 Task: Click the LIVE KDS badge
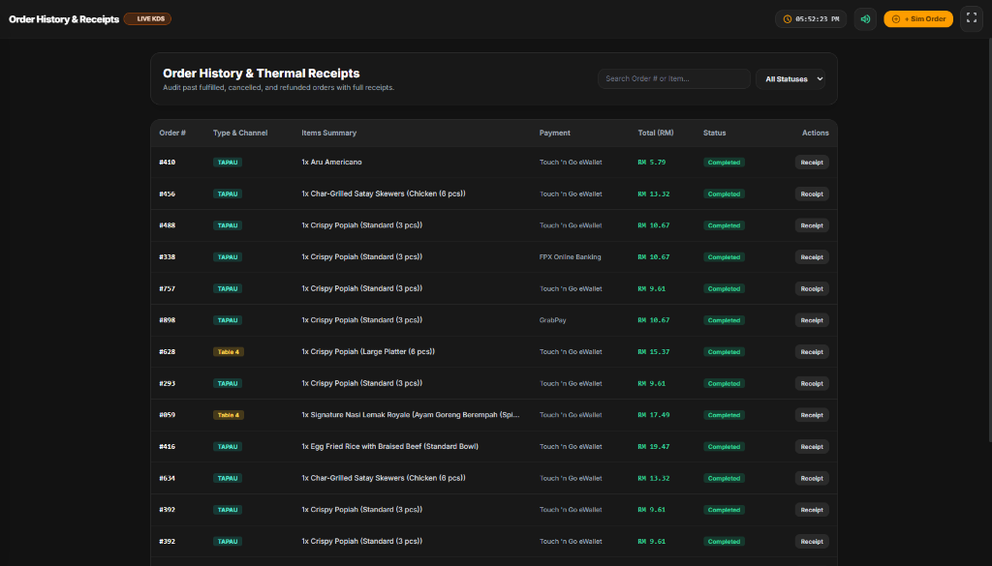tap(147, 19)
